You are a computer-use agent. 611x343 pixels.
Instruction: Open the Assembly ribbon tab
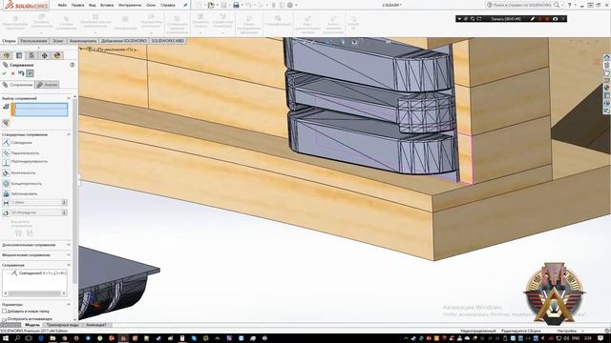point(9,41)
